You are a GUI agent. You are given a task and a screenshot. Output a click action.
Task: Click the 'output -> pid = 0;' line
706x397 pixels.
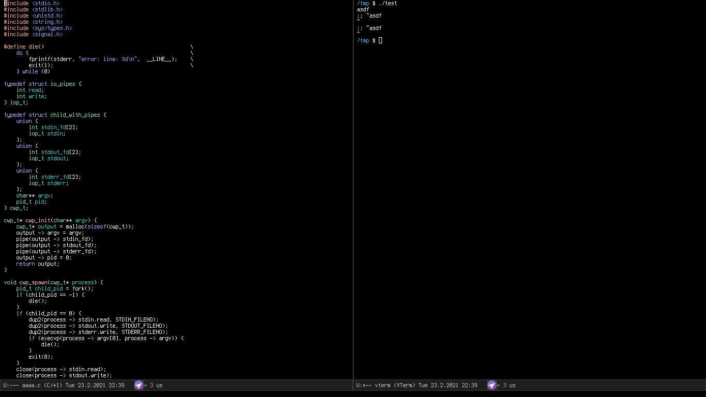click(44, 257)
